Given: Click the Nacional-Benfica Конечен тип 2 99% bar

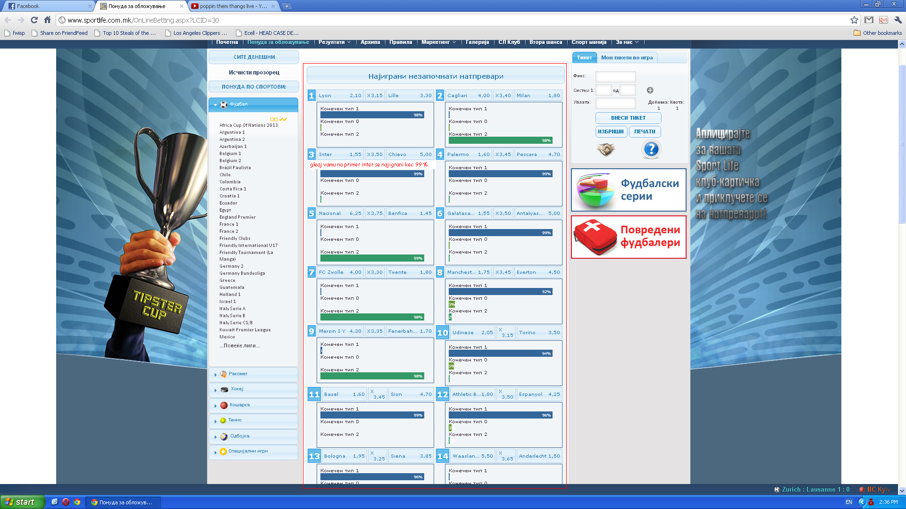Looking at the screenshot, I should 372,258.
